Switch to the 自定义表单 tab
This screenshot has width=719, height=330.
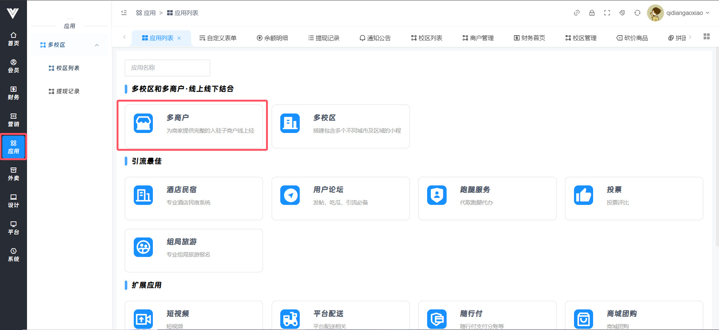click(x=218, y=38)
